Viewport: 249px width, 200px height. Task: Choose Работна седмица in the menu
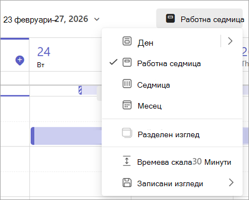(x=172, y=63)
